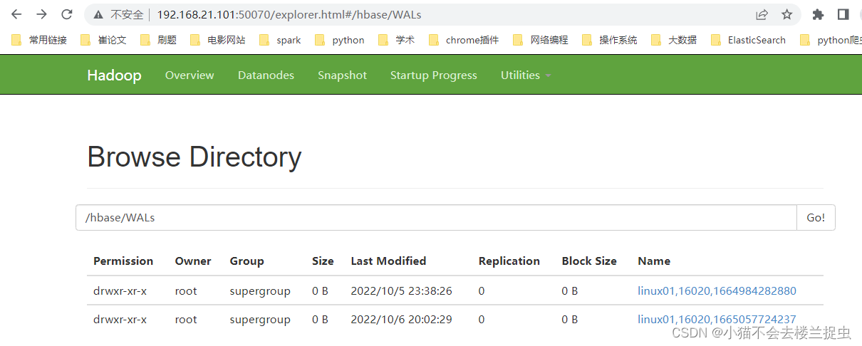The image size is (862, 346).
Task: Click the browser forward arrow
Action: [x=42, y=14]
